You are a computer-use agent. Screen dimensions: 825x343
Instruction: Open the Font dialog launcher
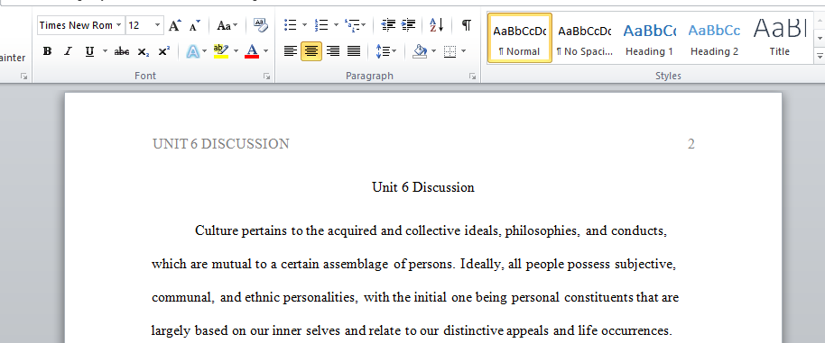[267, 77]
